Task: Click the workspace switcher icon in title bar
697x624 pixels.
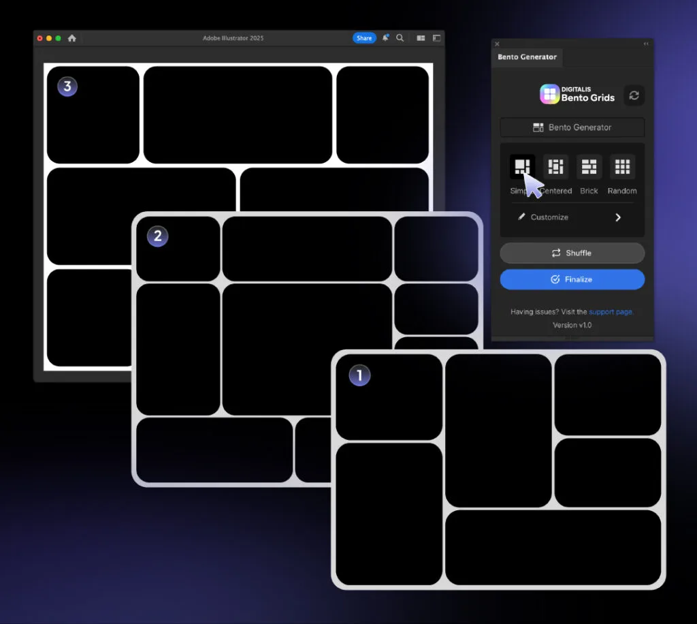Action: (x=436, y=38)
